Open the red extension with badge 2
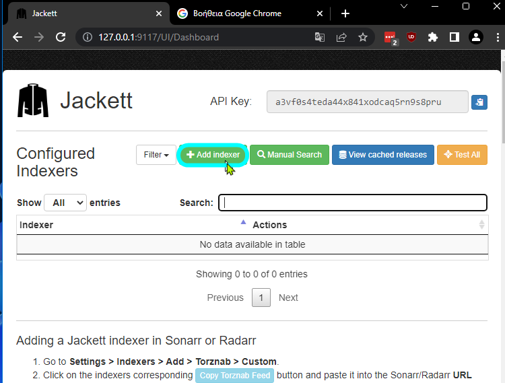The width and height of the screenshot is (505, 383). point(391,38)
